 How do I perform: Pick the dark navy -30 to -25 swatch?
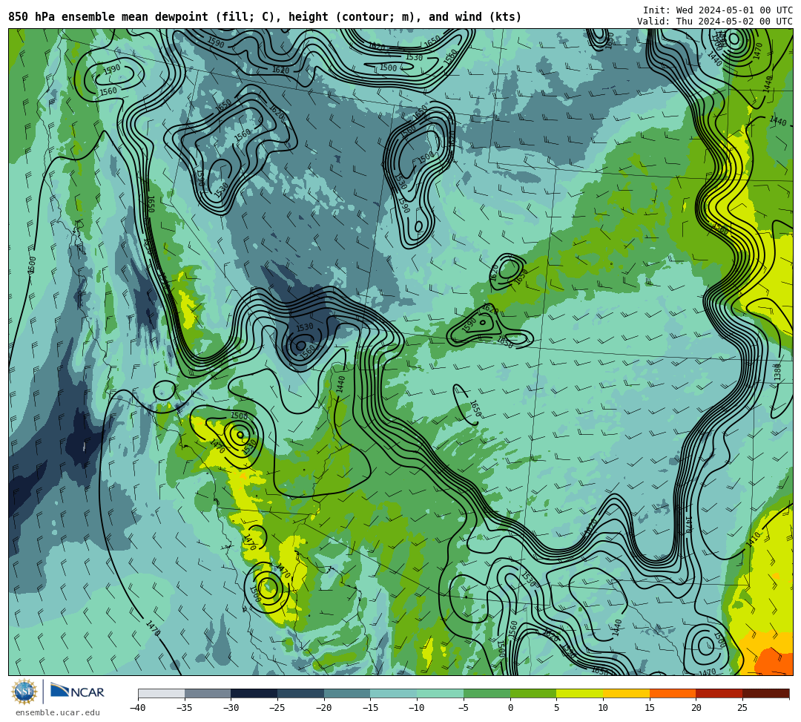click(x=254, y=693)
